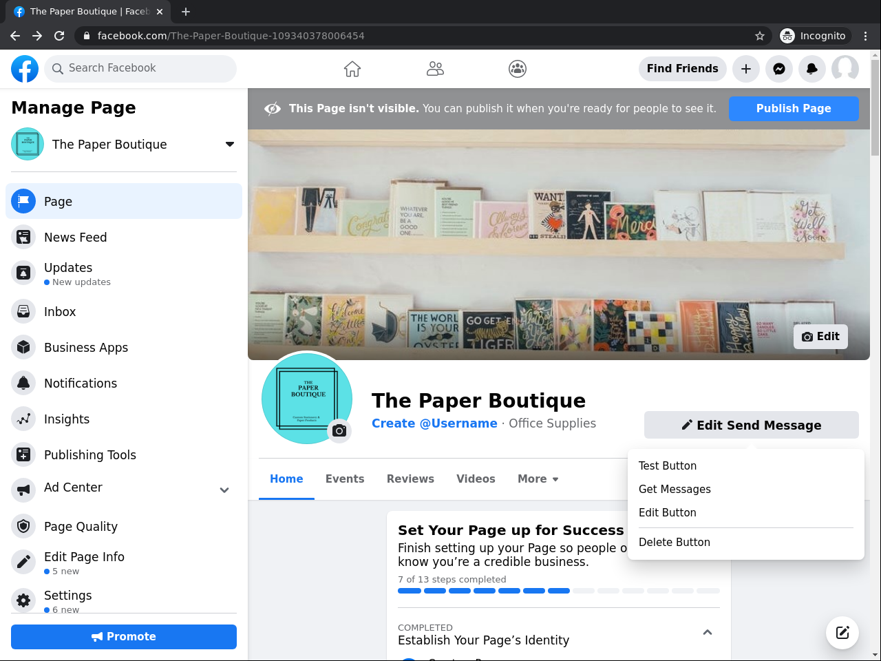The height and width of the screenshot is (661, 881).
Task: Bookmark this page with the star icon
Action: pyautogui.click(x=760, y=36)
